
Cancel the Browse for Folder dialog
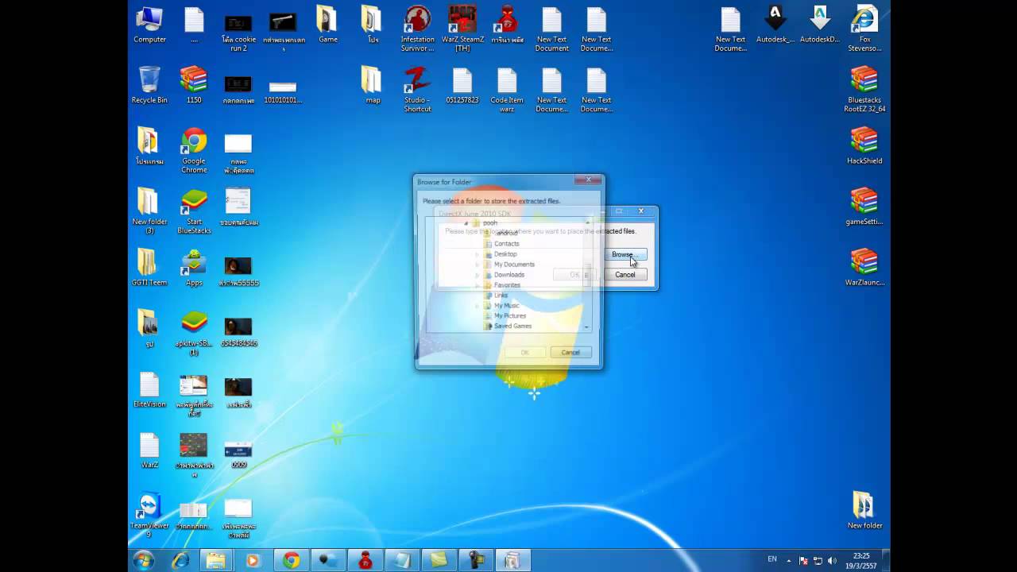point(570,353)
